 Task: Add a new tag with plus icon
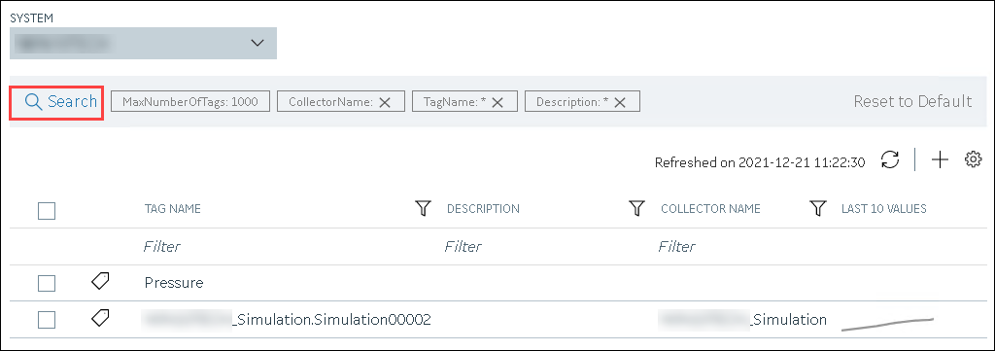pyautogui.click(x=940, y=160)
